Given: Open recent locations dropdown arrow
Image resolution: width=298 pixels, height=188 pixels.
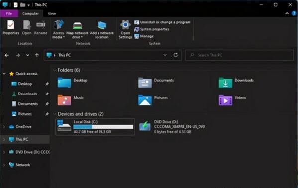Looking at the screenshot, I should 27,55.
